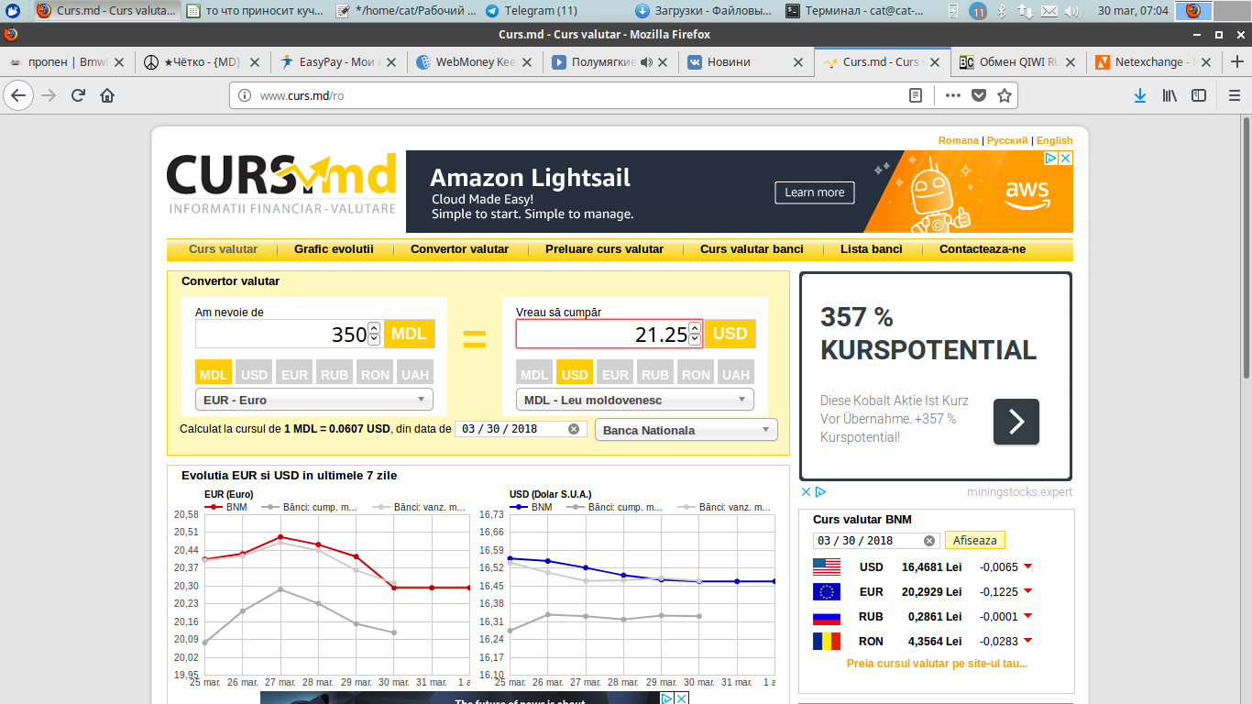Select EUR under Am nevoie de
This screenshot has width=1252, height=704.
[294, 374]
